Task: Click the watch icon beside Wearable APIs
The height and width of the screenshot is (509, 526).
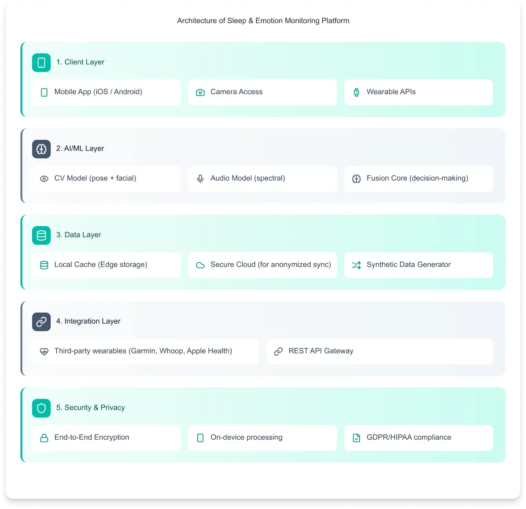Action: pyautogui.click(x=356, y=92)
